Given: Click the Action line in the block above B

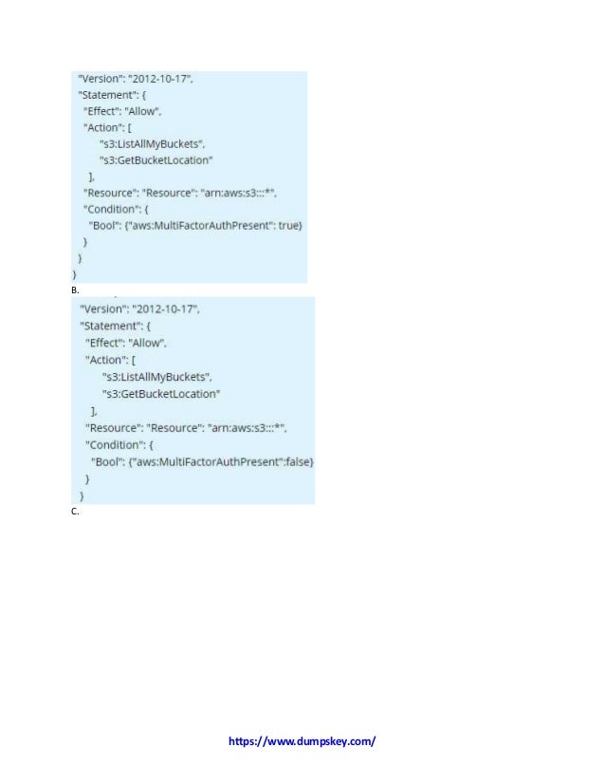Looking at the screenshot, I should pyautogui.click(x=107, y=127).
